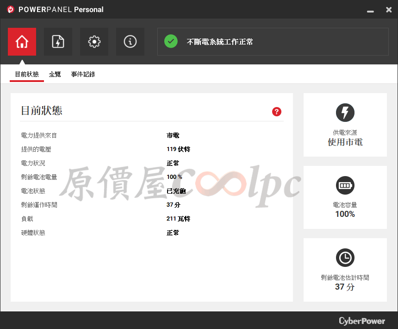Click the 正常 value beside 硬體狀態
The height and width of the screenshot is (329, 398).
coord(173,233)
